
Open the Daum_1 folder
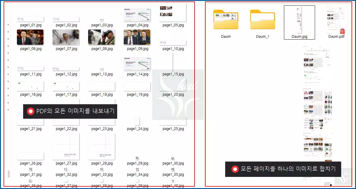click(x=262, y=19)
